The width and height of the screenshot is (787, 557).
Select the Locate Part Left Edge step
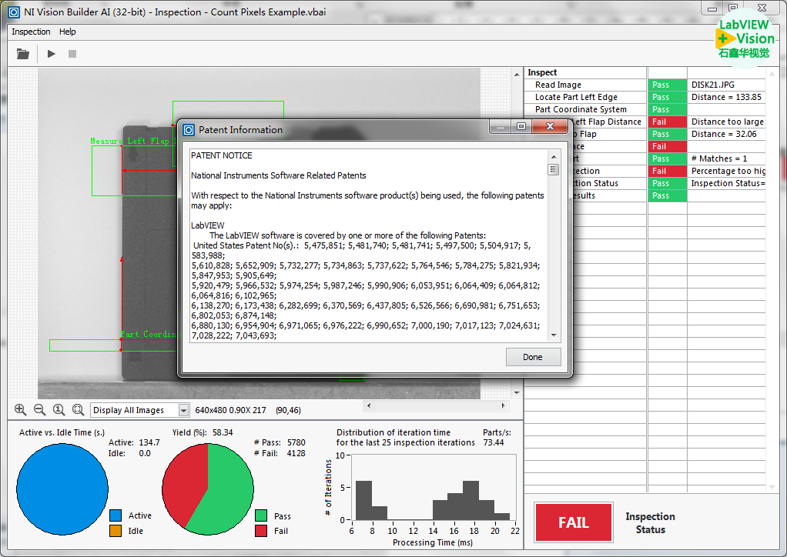coord(576,97)
